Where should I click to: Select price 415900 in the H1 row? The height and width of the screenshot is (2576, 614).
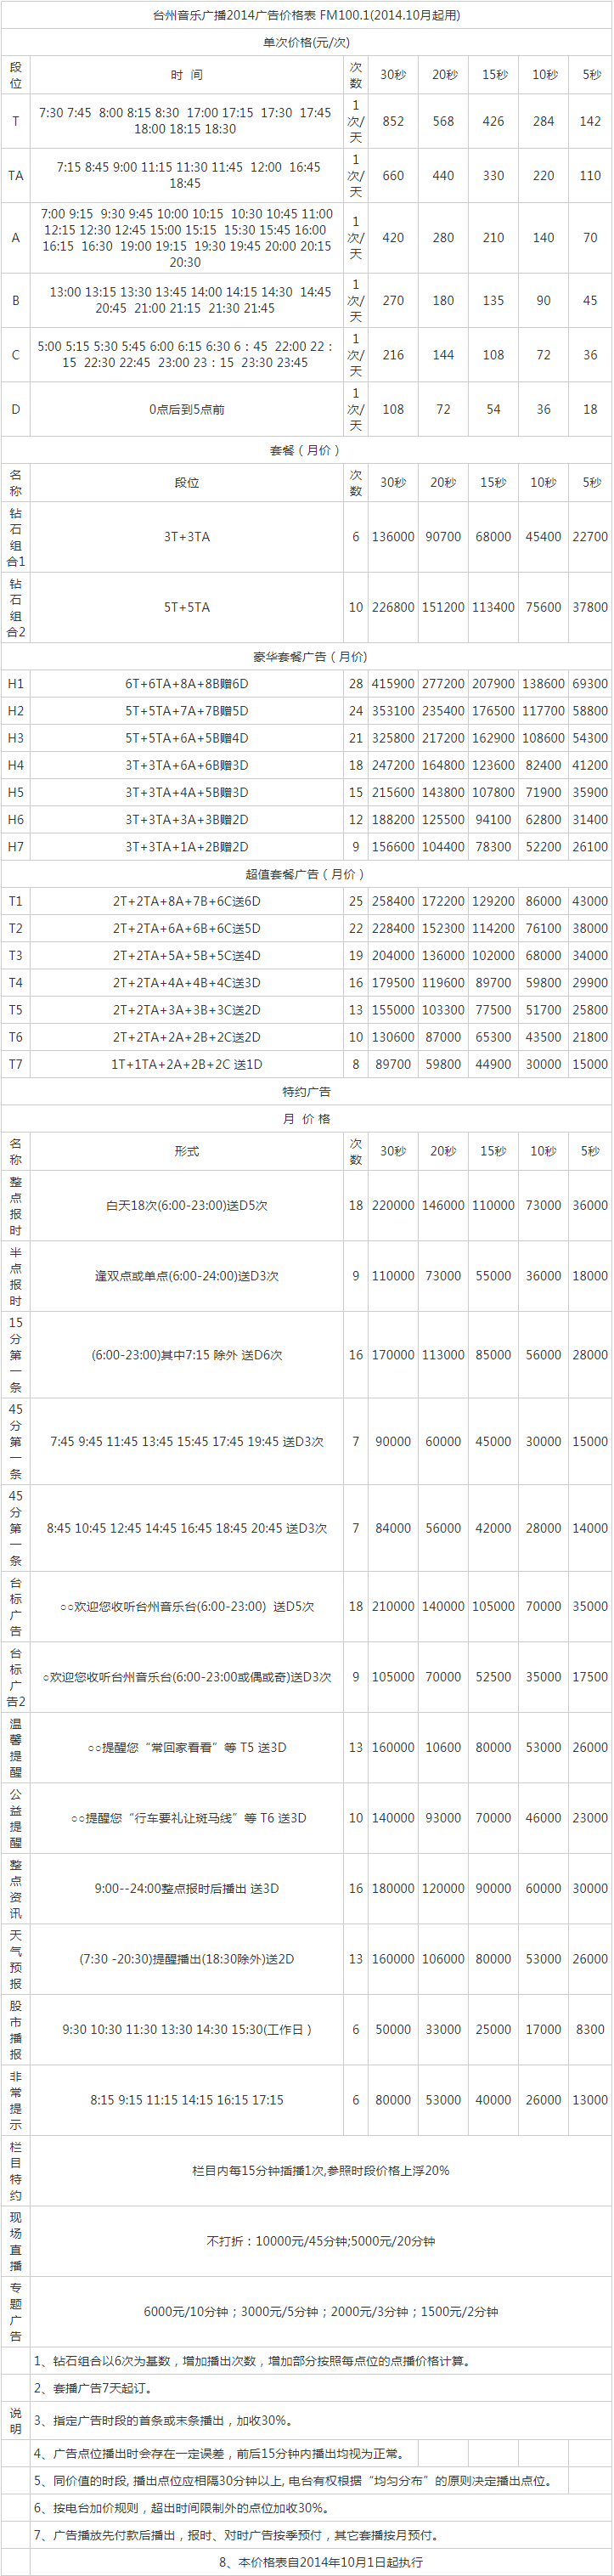tap(393, 684)
